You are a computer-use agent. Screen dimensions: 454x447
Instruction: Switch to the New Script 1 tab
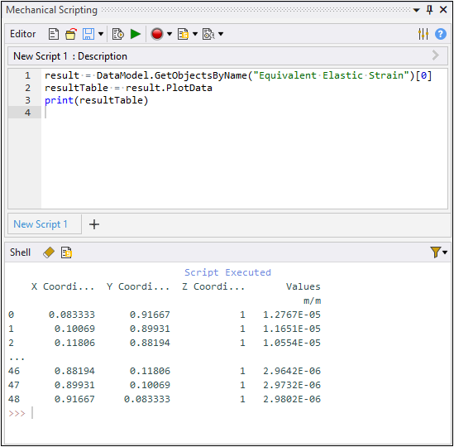click(41, 224)
